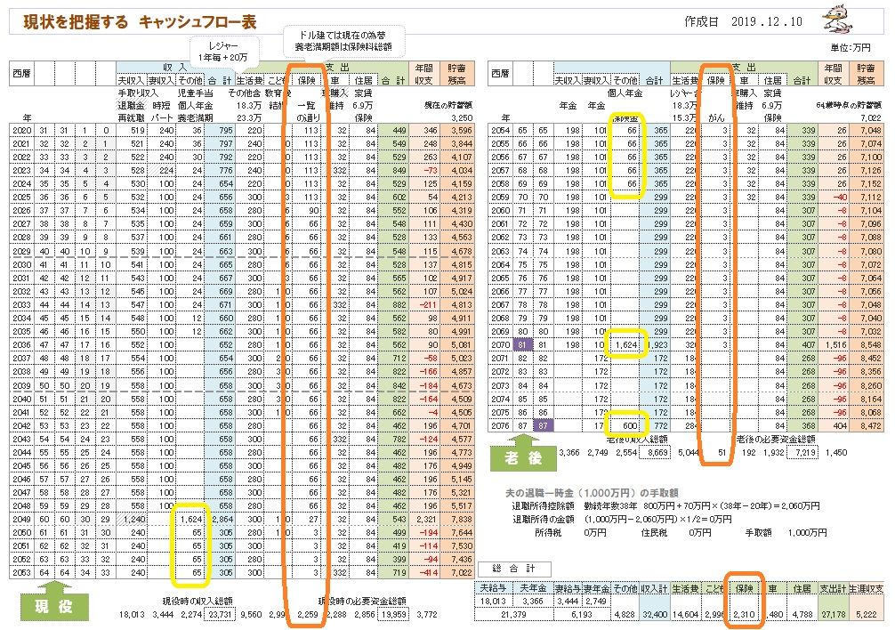Select the green 現役 label box
Viewport: 895px width, 630px height.
(x=52, y=608)
